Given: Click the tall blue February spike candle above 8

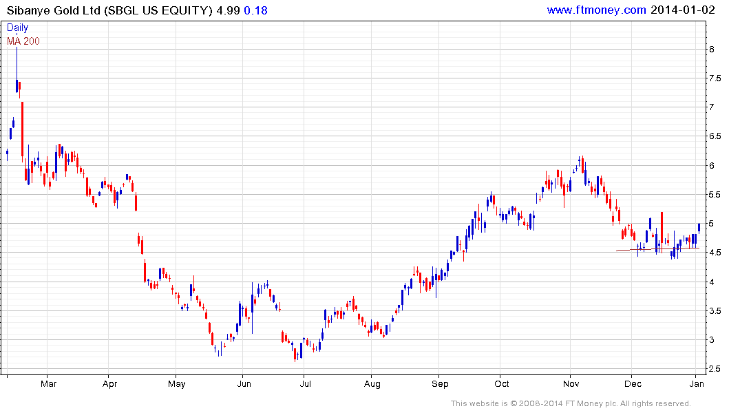Looking at the screenshot, I should [17, 70].
